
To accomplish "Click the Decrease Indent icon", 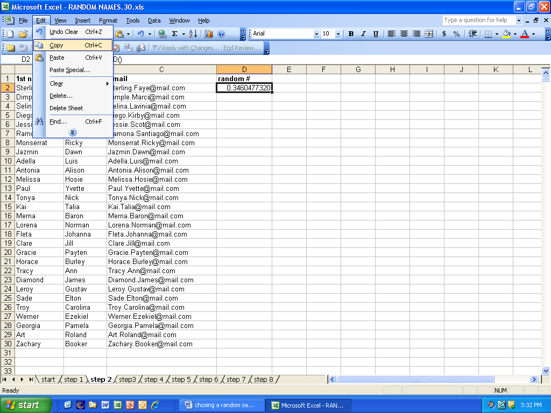I will coord(472,34).
